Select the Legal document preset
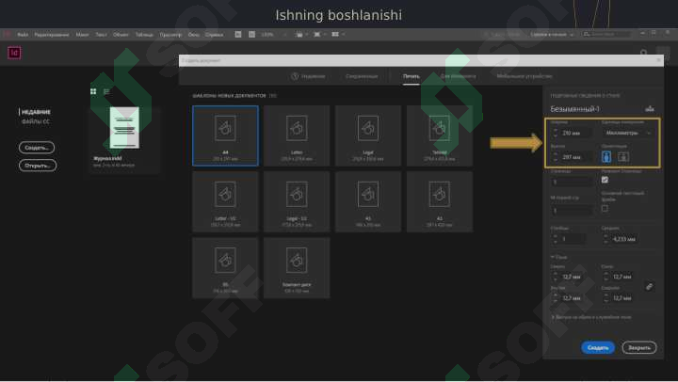Viewport: 678px width, 382px height. [x=368, y=135]
